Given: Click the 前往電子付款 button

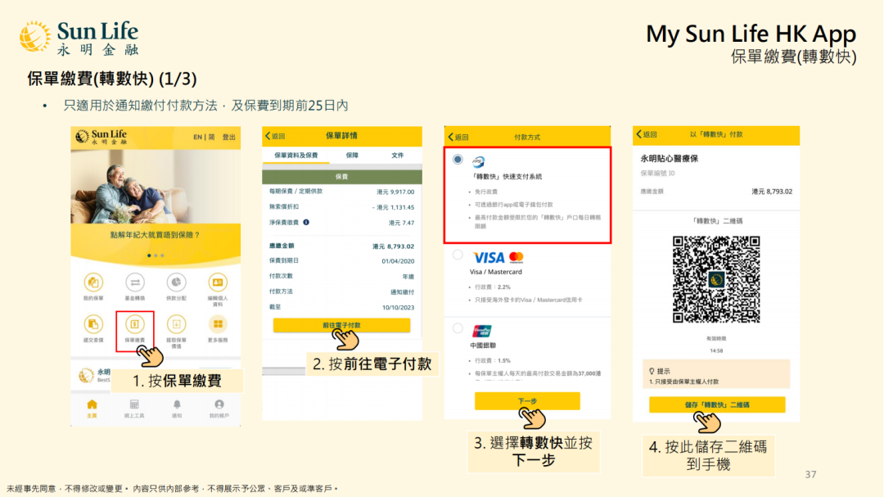Looking at the screenshot, I should coord(341,325).
